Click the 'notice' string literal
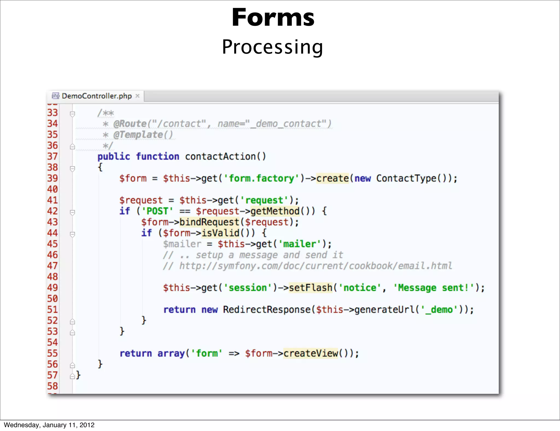 [360, 288]
